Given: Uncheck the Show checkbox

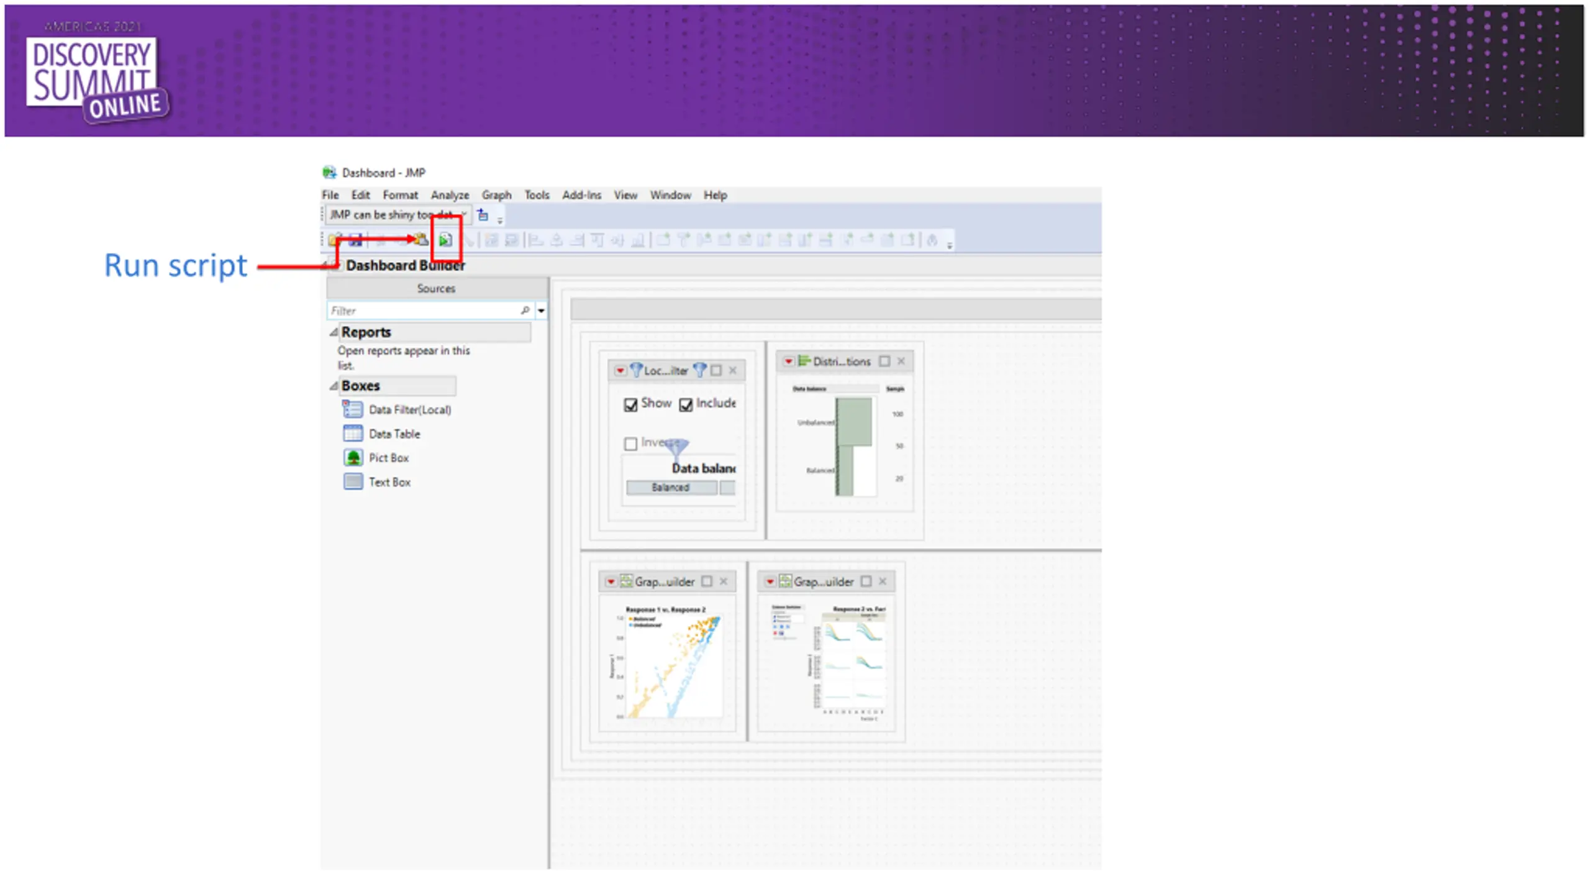Looking at the screenshot, I should (x=630, y=405).
